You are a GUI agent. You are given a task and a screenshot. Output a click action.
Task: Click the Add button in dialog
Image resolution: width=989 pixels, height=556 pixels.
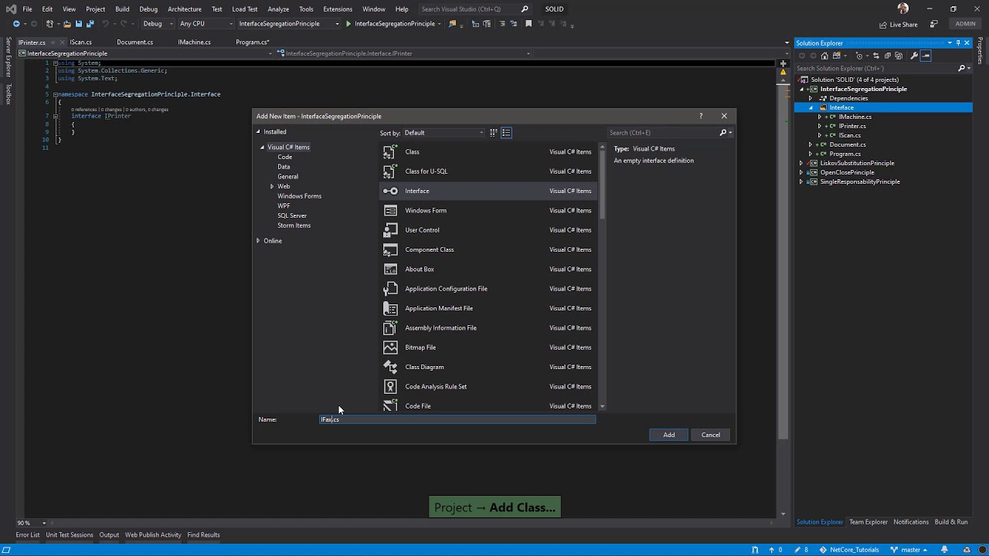[669, 435]
